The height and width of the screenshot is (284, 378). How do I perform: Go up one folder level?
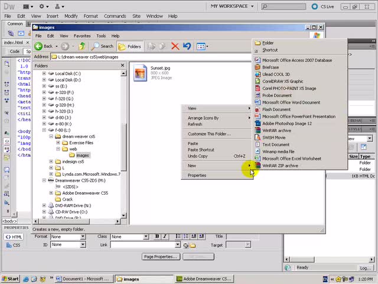tap(82, 46)
